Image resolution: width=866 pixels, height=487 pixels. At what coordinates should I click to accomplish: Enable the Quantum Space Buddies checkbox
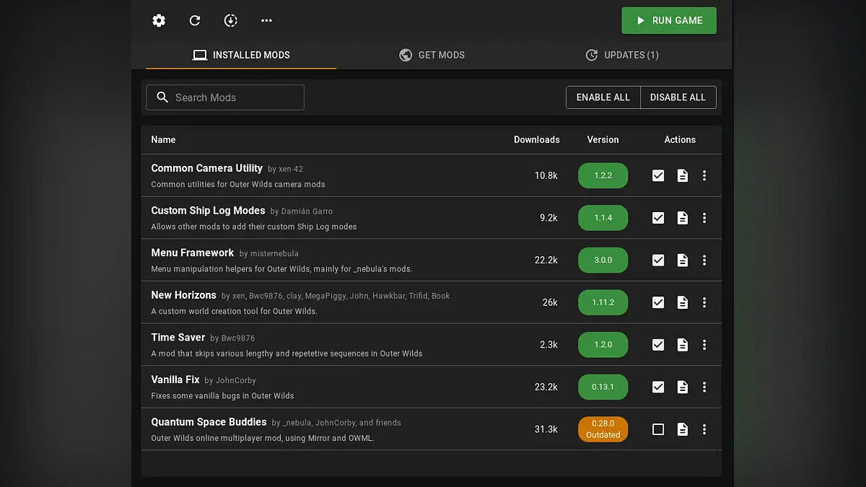(x=658, y=429)
